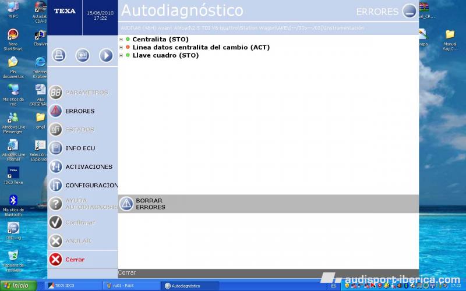
Task: Open the ACTIVACIONES menu label
Action: [89, 166]
